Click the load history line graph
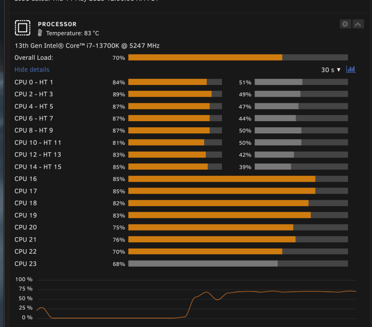This screenshot has width=372, height=327. [x=196, y=299]
